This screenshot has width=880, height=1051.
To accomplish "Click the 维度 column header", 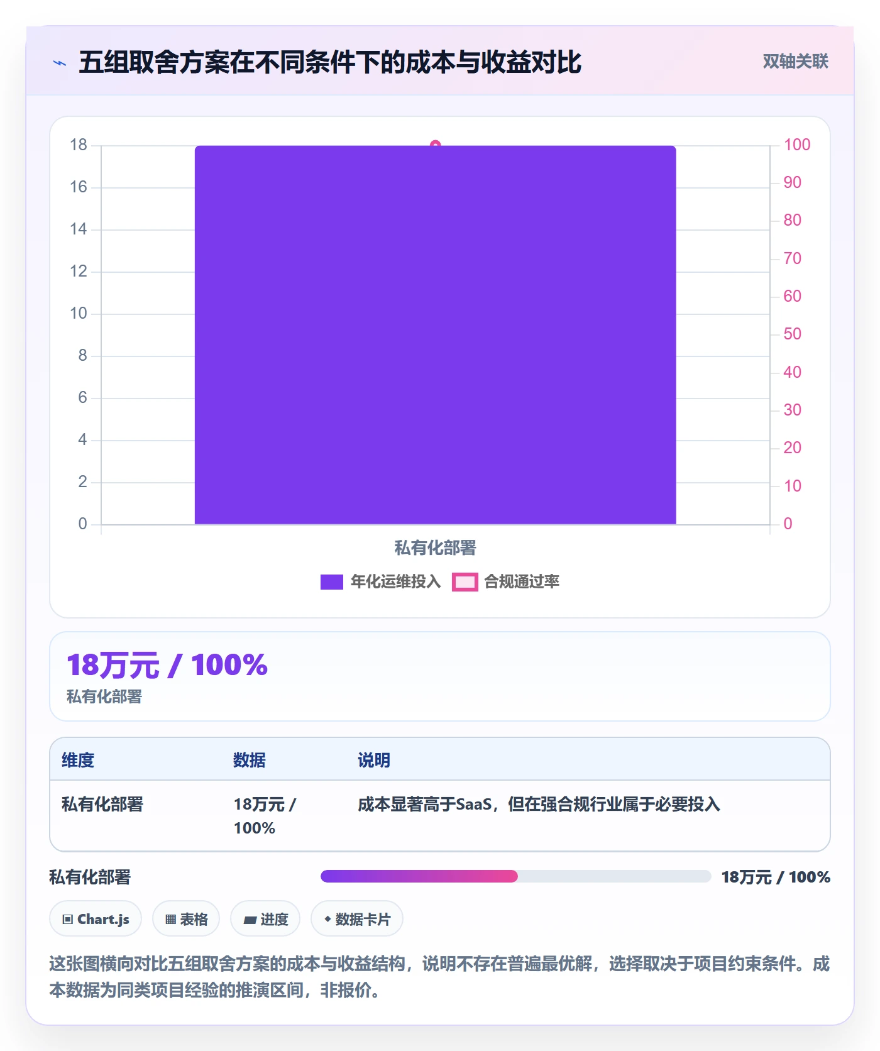I will coord(78,760).
